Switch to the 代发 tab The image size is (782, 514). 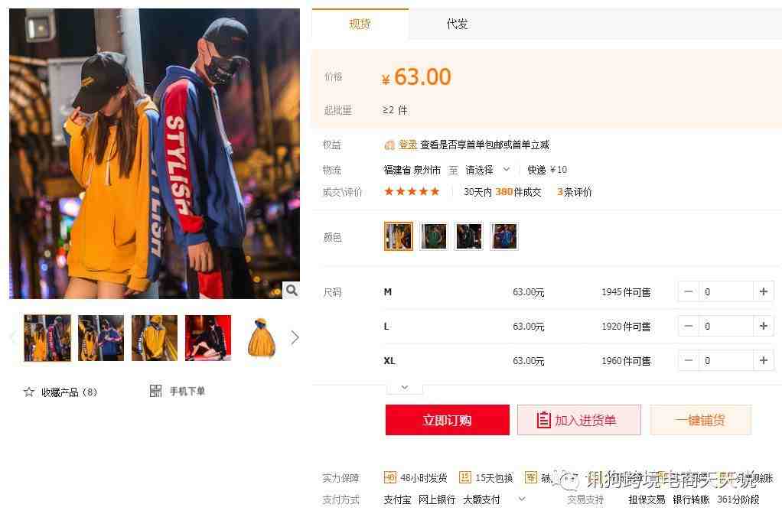click(x=457, y=24)
